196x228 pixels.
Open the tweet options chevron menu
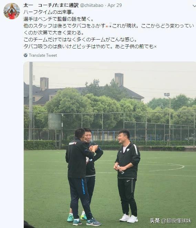tap(194, 6)
